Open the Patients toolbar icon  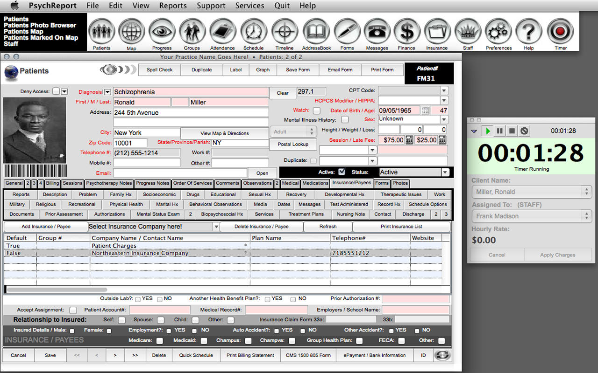101,32
